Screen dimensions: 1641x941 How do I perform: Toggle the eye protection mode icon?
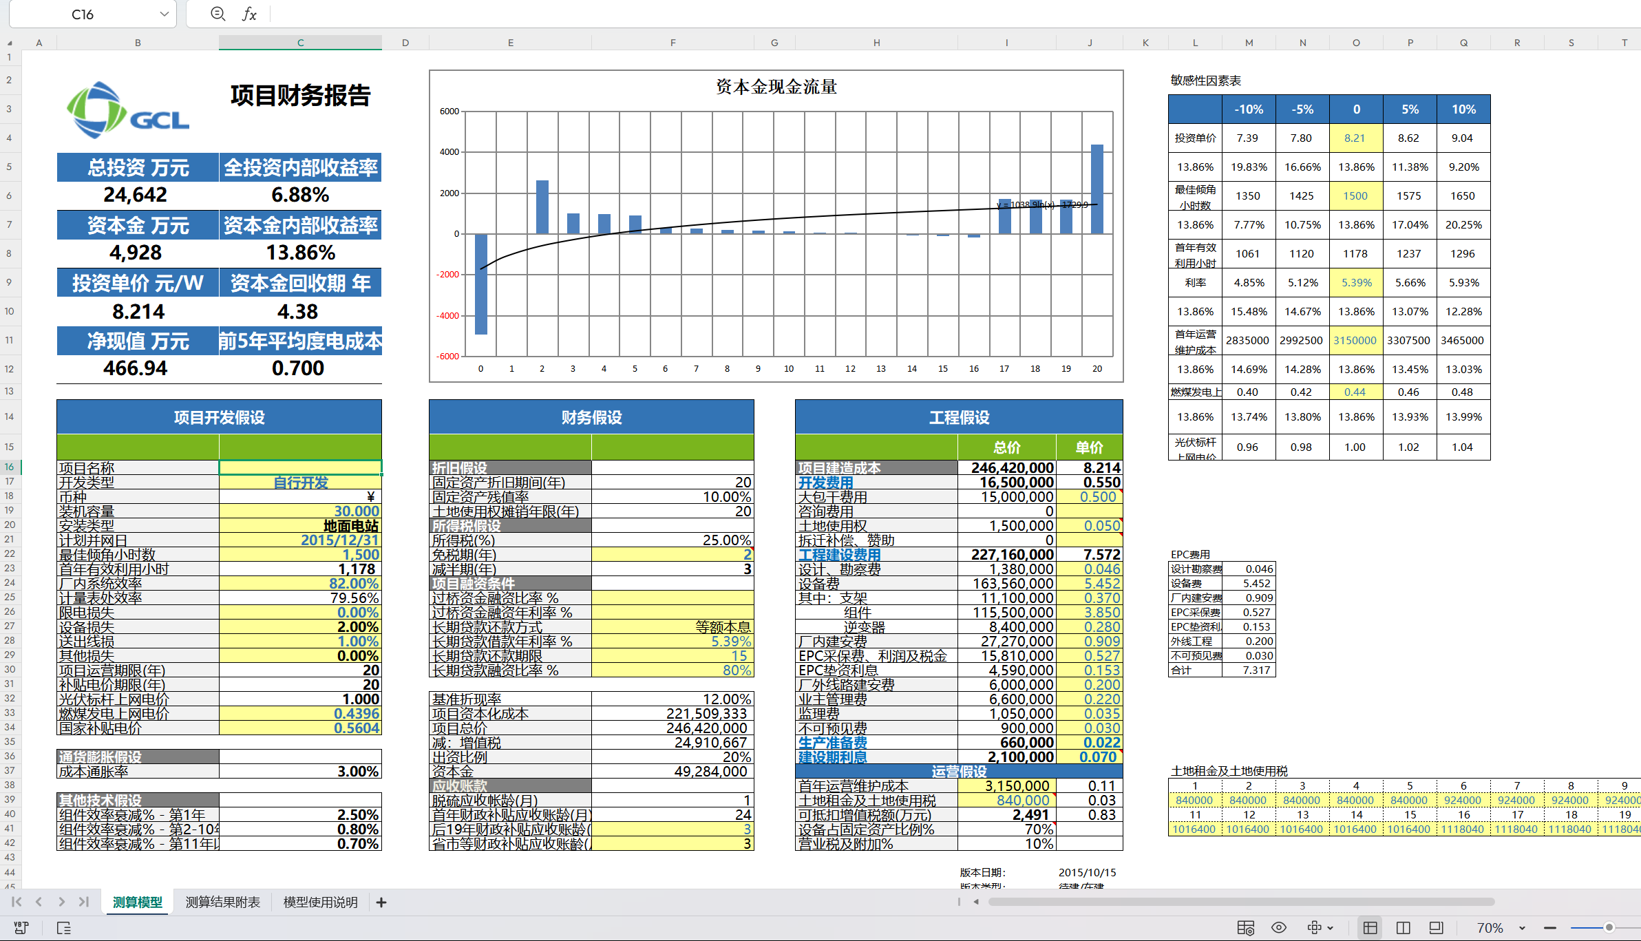tap(1279, 928)
